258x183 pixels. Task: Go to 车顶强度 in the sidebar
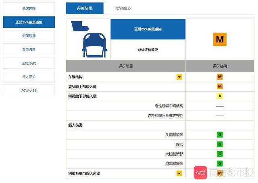pos(29,49)
